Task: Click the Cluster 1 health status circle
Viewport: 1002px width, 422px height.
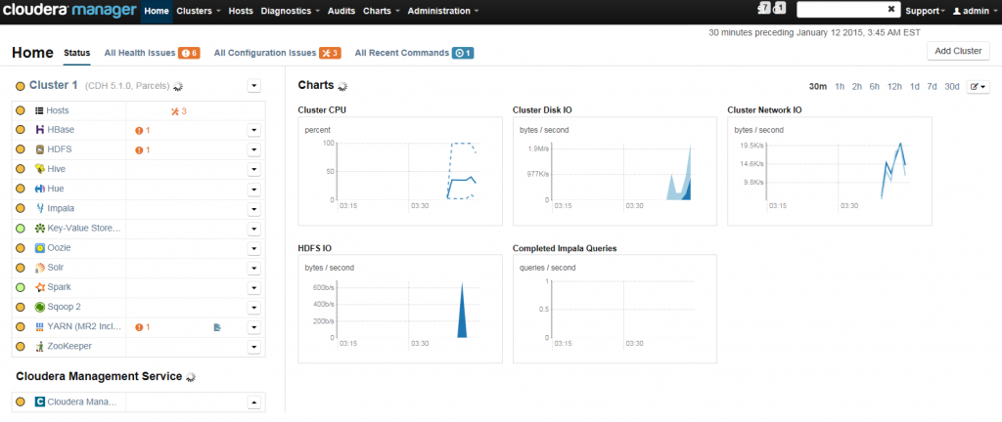Action: pyautogui.click(x=20, y=86)
